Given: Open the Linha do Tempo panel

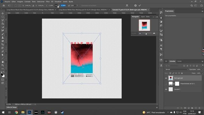Looking at the screenshot, I should point(11,107).
